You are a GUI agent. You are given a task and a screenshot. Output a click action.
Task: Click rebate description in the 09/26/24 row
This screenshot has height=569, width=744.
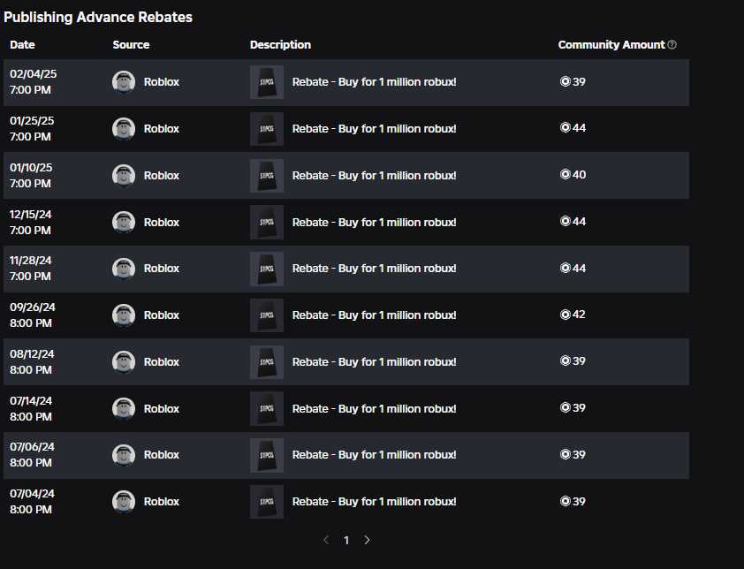coord(375,315)
